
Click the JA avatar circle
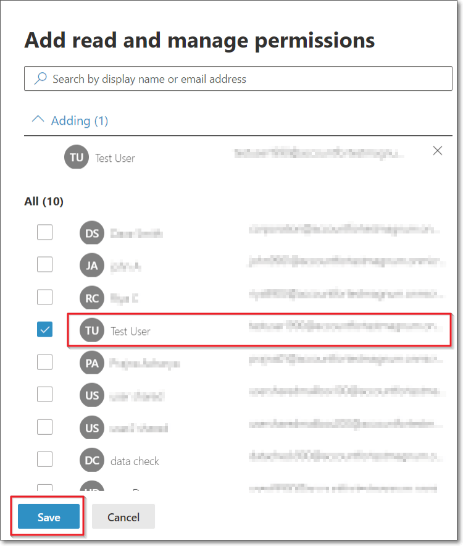91,265
